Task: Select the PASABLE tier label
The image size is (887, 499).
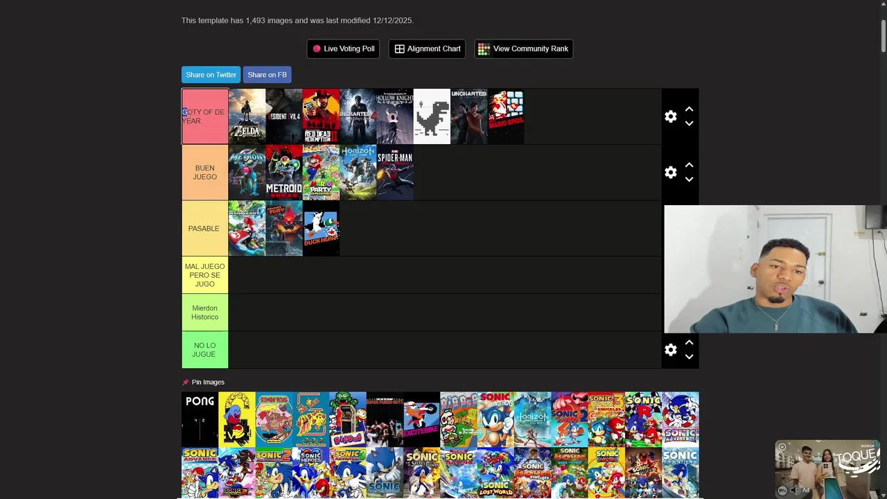Action: 204,229
